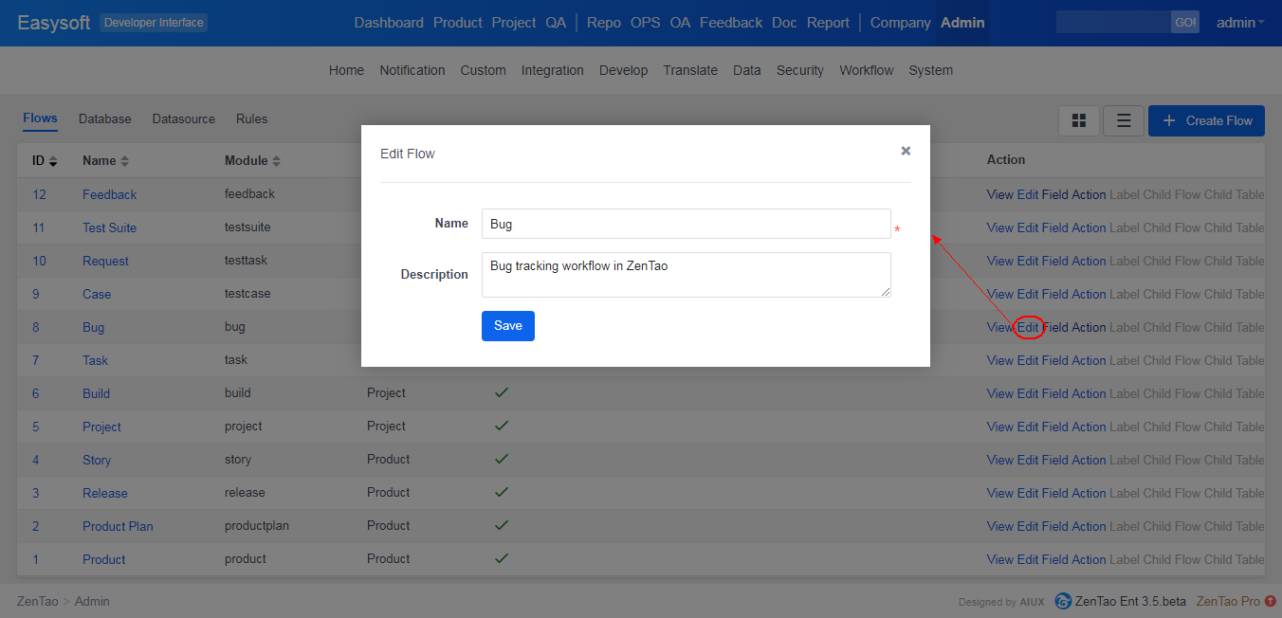Sort table by Name column

[105, 160]
